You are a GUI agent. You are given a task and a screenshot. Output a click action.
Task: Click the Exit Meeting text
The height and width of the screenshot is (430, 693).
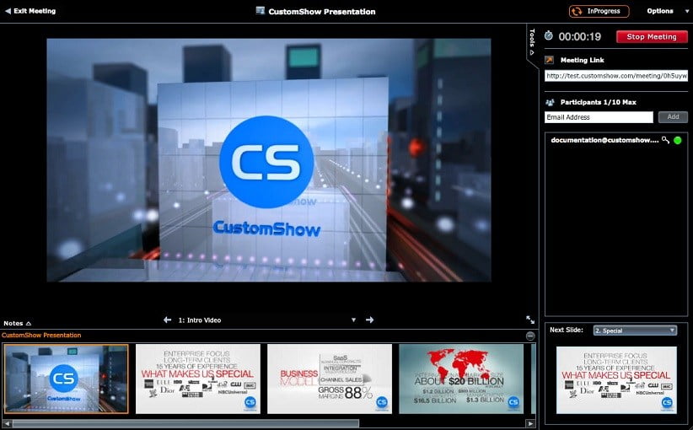35,11
